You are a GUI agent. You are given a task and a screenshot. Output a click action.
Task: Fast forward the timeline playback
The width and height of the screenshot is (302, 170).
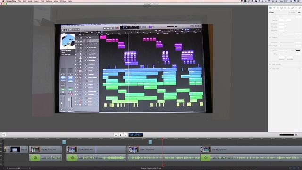click(125, 135)
